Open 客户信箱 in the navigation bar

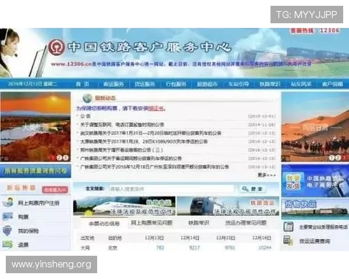[332, 84]
